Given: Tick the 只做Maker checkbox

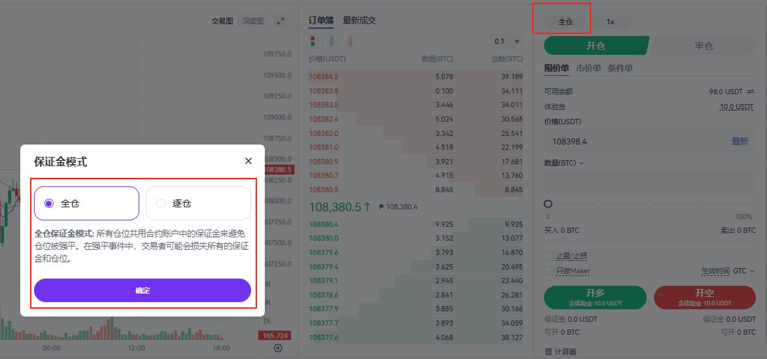Looking at the screenshot, I should (549, 271).
